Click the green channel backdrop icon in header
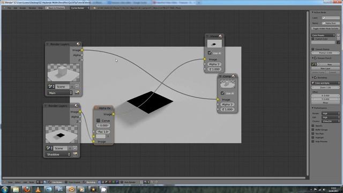343x193 pixels. coord(114,182)
